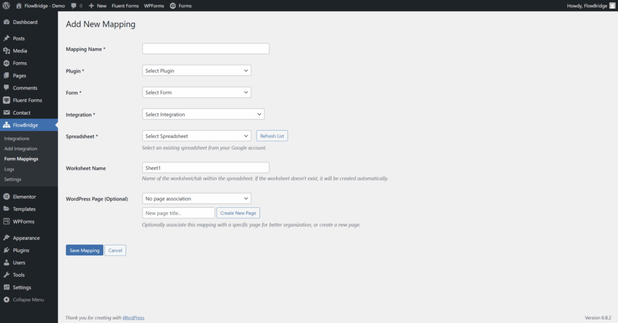
Task: Click the plus icon next to New
Action: 92,5
